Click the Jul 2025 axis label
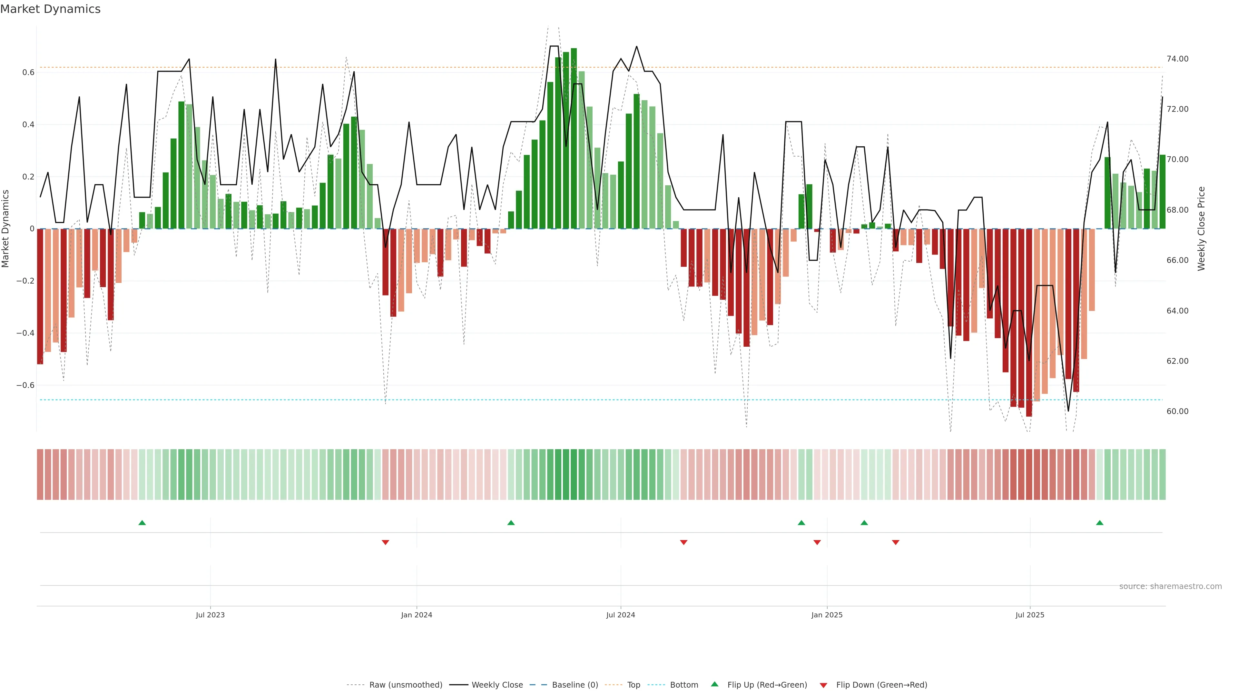Image resolution: width=1238 pixels, height=696 pixels. (1030, 615)
